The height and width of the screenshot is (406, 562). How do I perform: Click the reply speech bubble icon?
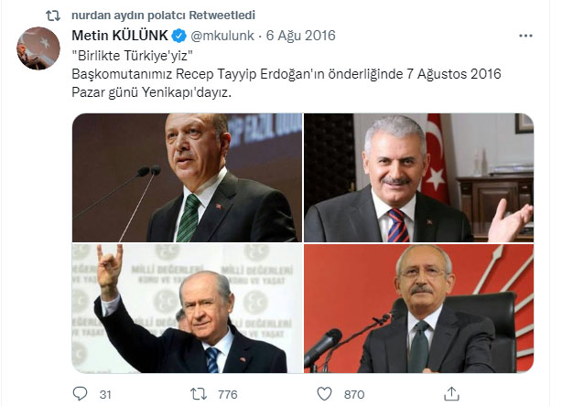point(80,393)
